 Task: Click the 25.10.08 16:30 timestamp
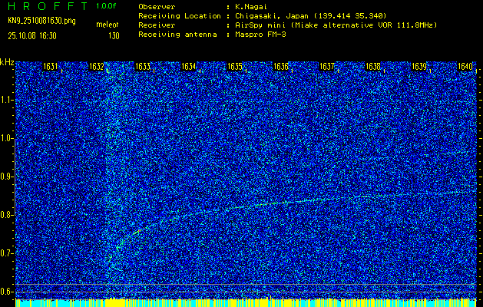coord(33,35)
